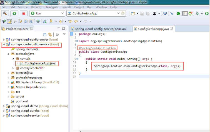Expand the com.zjs.controller package

pyautogui.click(x=13, y=68)
